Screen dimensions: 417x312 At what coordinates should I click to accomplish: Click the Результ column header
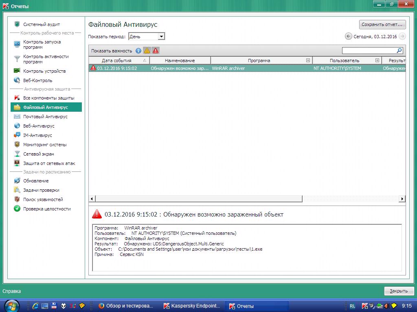coord(394,61)
